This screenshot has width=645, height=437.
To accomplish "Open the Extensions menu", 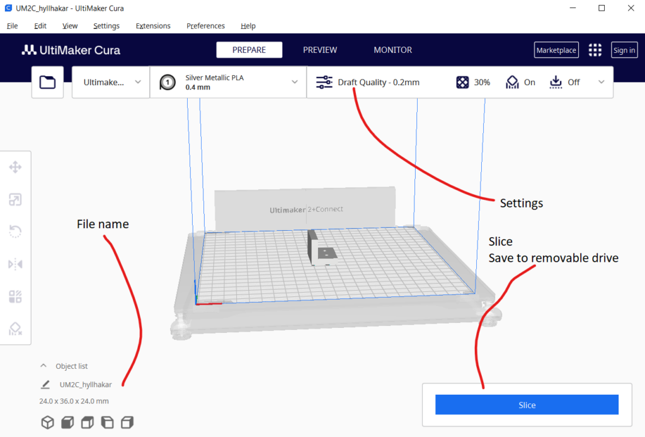I will coord(153,26).
